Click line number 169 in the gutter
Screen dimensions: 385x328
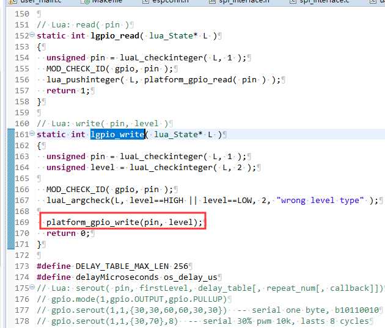point(22,222)
